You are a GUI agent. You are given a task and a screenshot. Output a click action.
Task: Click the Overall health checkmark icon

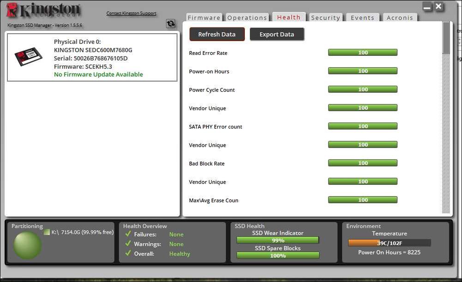[128, 253]
